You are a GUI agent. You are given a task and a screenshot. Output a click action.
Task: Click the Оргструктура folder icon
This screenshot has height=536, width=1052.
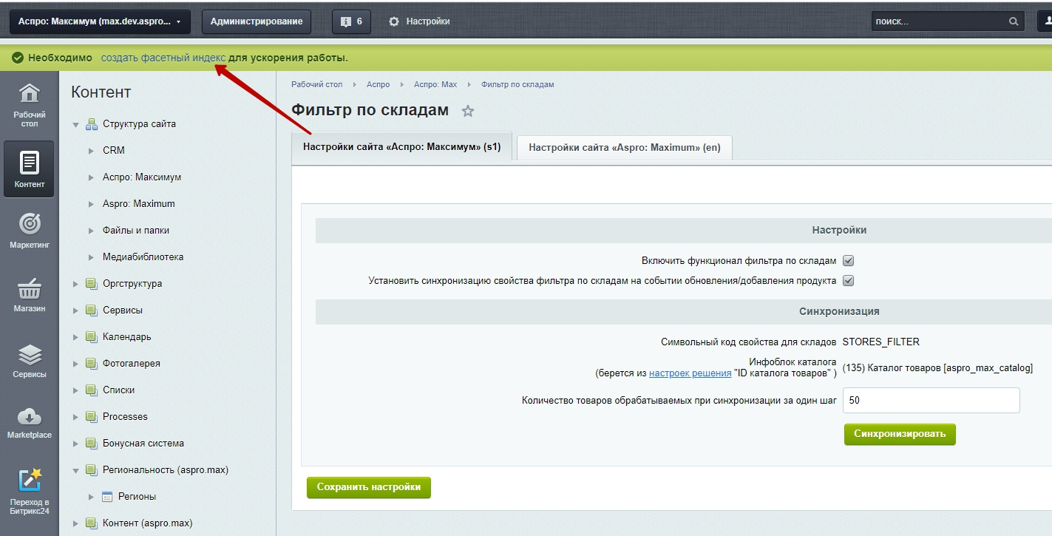(92, 283)
